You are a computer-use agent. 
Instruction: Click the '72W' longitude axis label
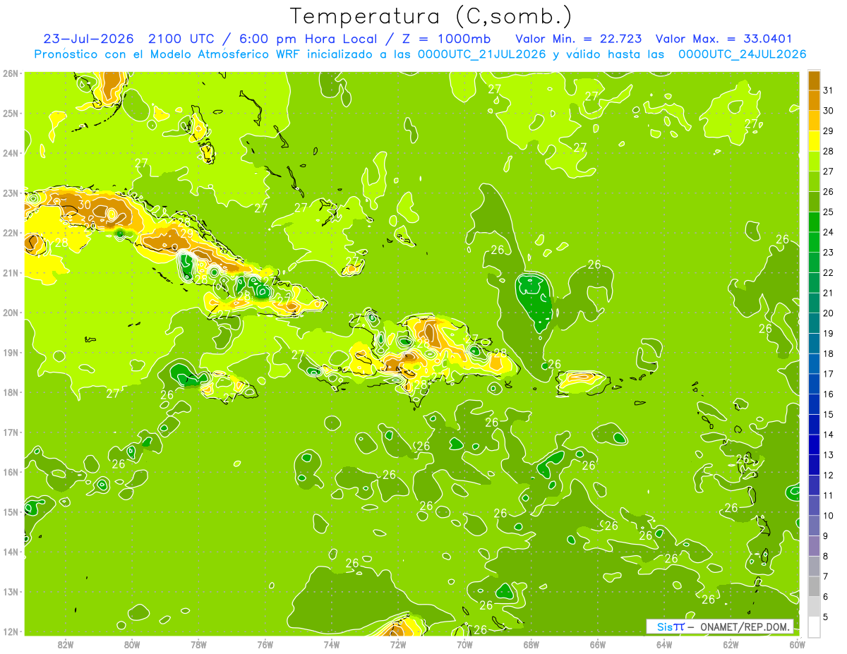tap(398, 644)
